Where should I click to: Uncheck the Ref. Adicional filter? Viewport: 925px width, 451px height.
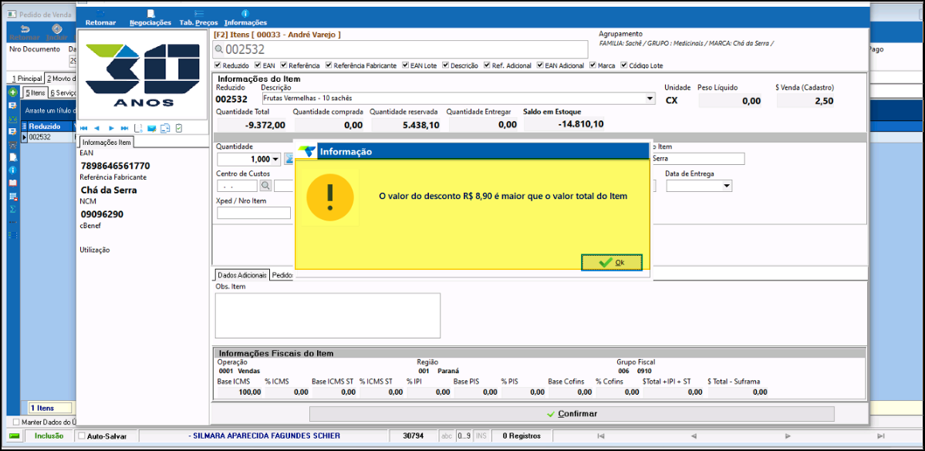[487, 66]
